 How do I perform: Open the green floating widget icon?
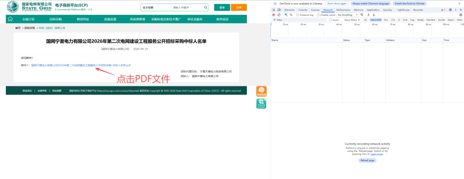coord(261,104)
